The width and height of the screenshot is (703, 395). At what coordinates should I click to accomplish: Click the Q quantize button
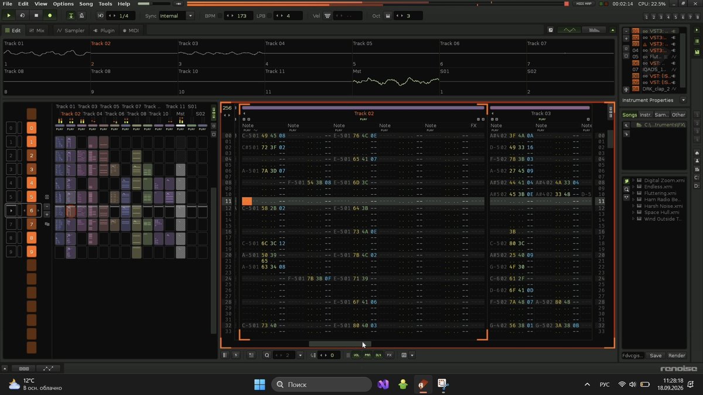coord(267,355)
